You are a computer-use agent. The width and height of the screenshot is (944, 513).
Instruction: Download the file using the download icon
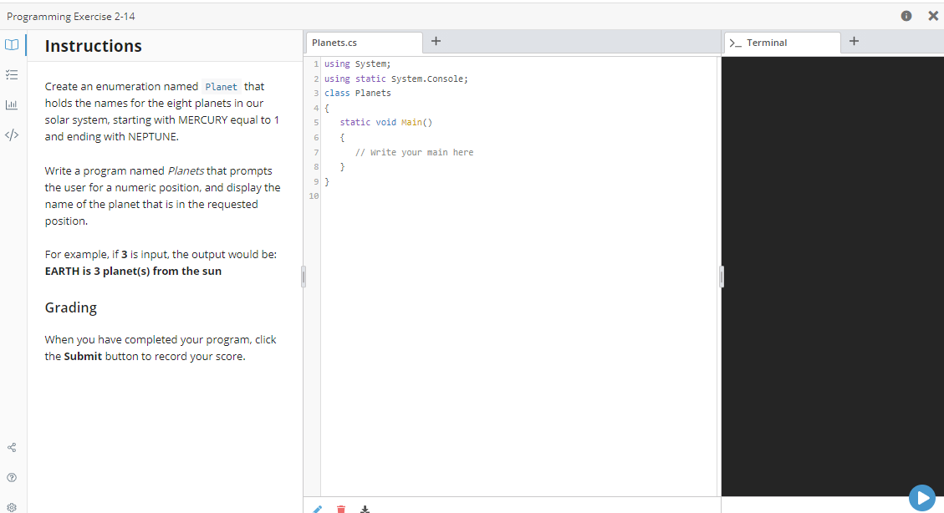coord(365,509)
